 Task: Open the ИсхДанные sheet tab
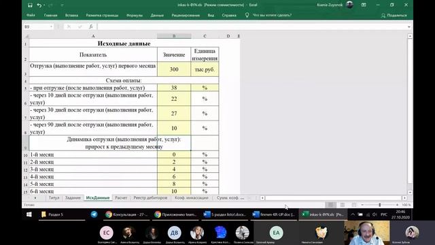click(98, 198)
